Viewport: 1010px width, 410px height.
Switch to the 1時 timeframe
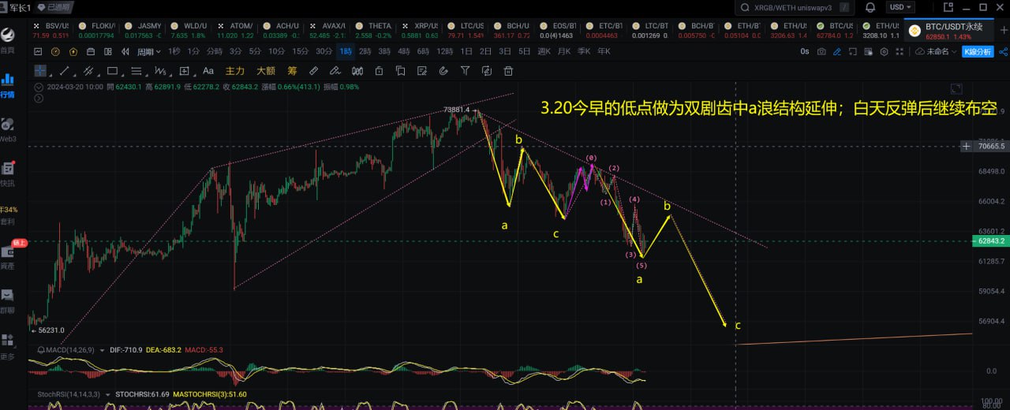pyautogui.click(x=345, y=51)
